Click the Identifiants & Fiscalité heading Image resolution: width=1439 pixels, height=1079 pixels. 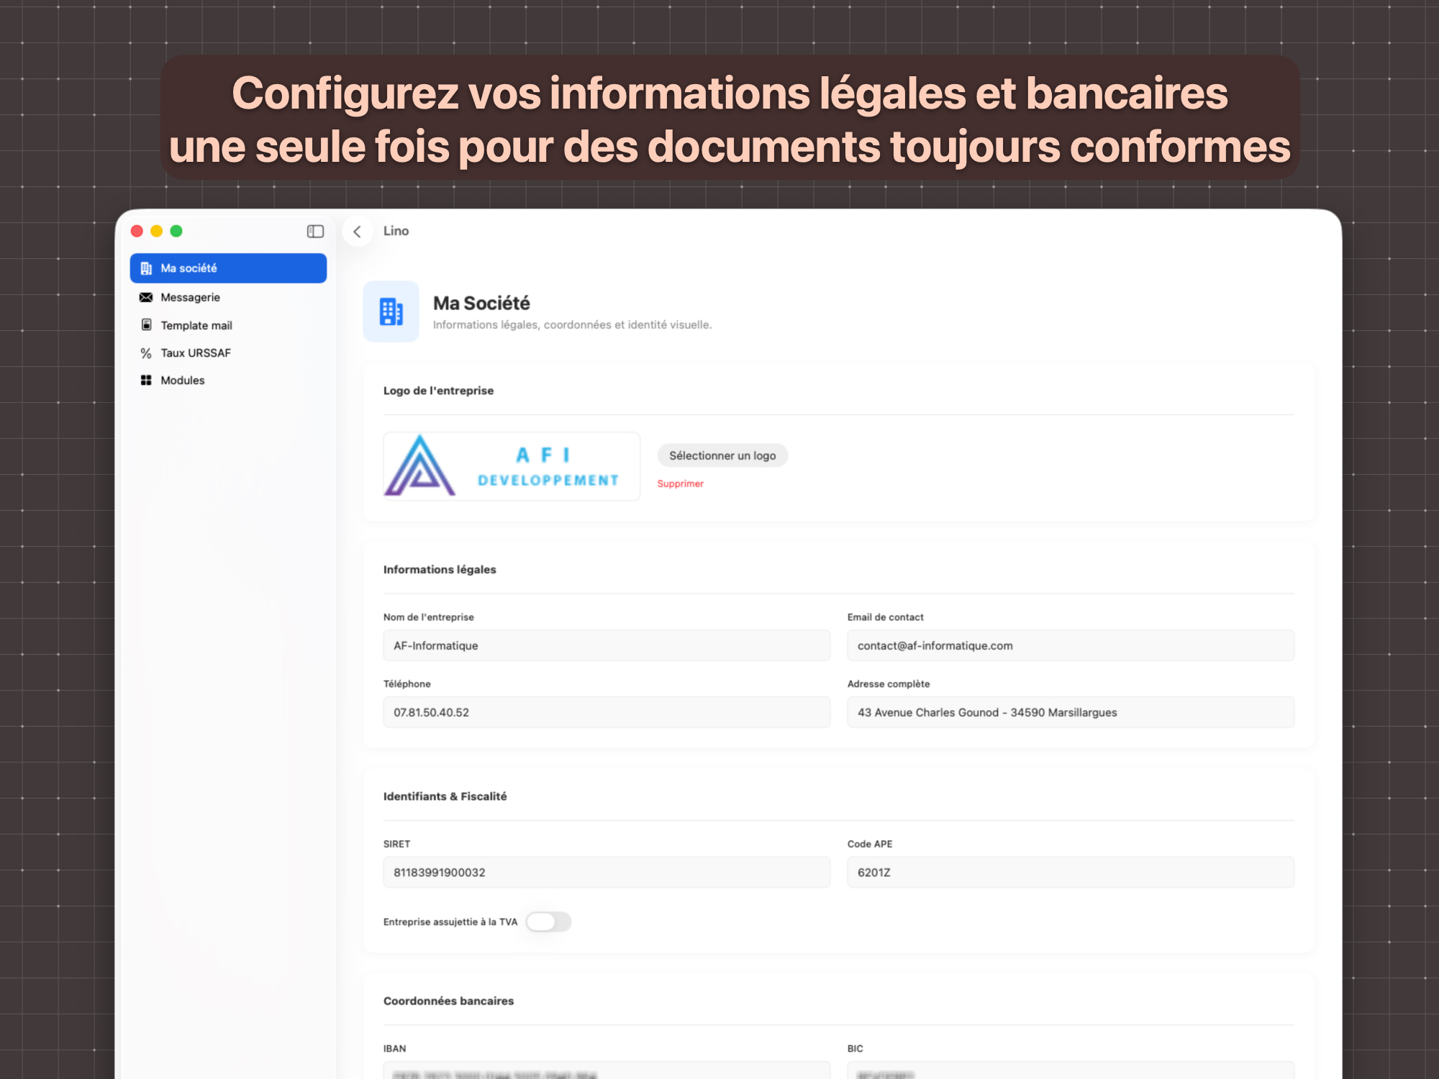coord(445,796)
